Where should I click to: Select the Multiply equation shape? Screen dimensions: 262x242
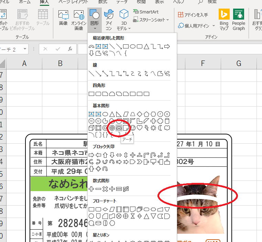click(105, 189)
